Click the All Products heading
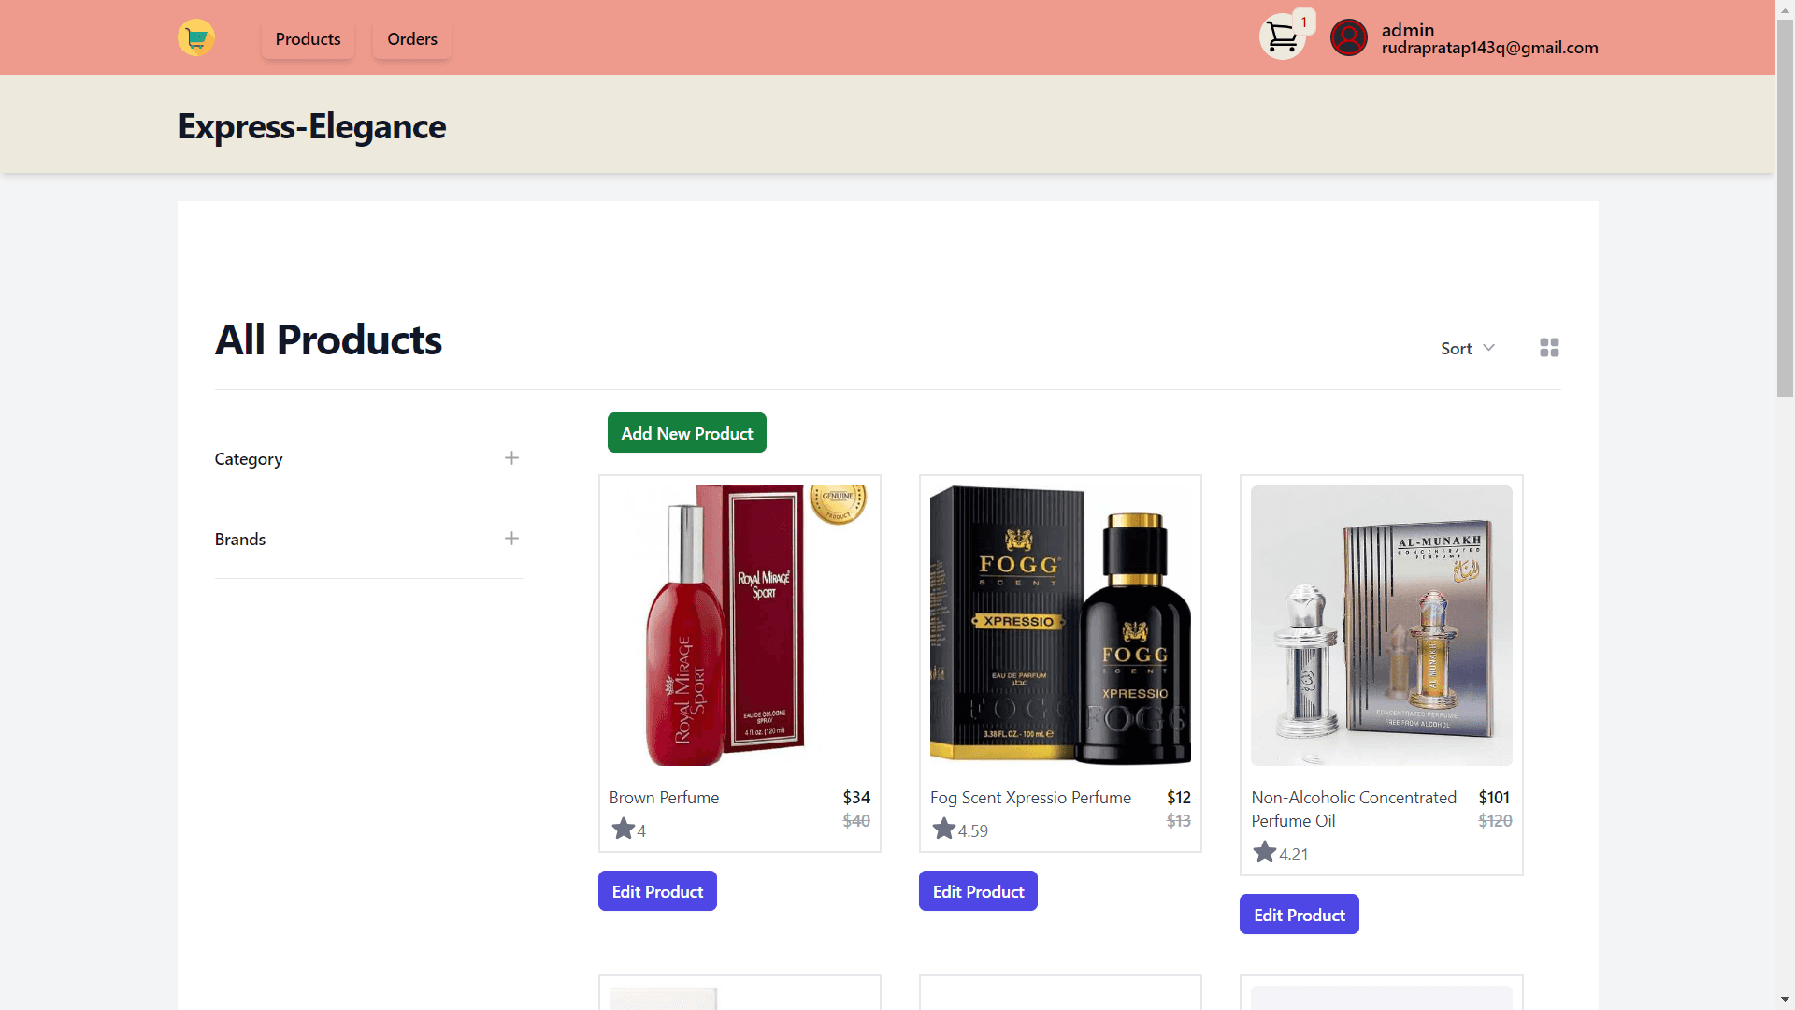This screenshot has height=1010, width=1795. (328, 339)
